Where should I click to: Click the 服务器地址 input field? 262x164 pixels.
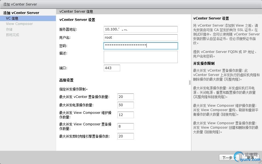tap(140, 29)
